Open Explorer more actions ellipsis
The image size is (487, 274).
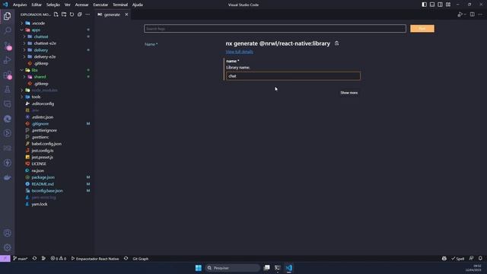[88, 14]
